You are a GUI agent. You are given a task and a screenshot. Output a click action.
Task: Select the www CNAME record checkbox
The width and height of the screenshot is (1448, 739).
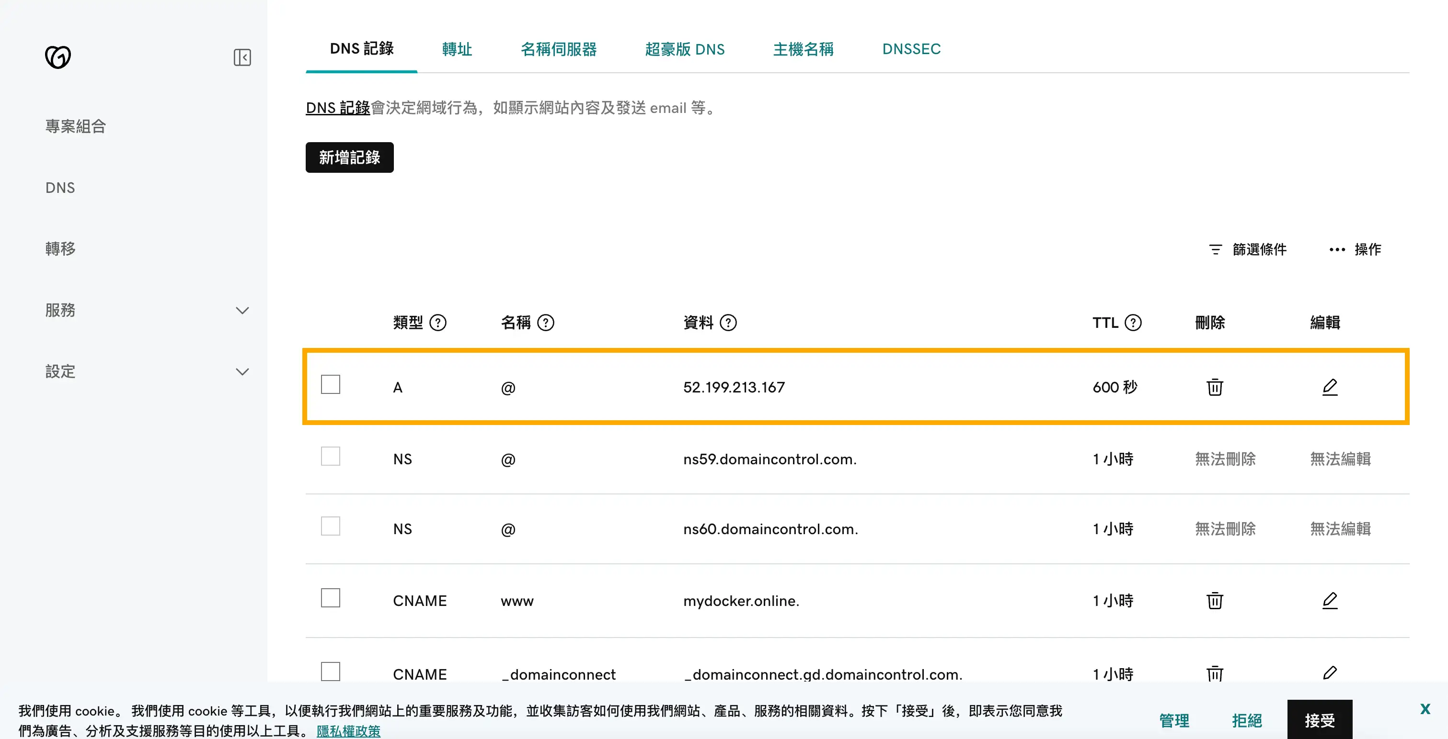pyautogui.click(x=331, y=598)
